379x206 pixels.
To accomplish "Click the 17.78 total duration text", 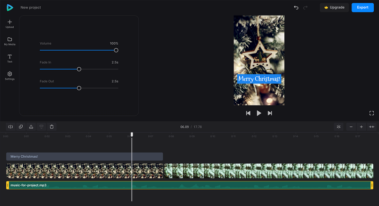I will point(198,127).
